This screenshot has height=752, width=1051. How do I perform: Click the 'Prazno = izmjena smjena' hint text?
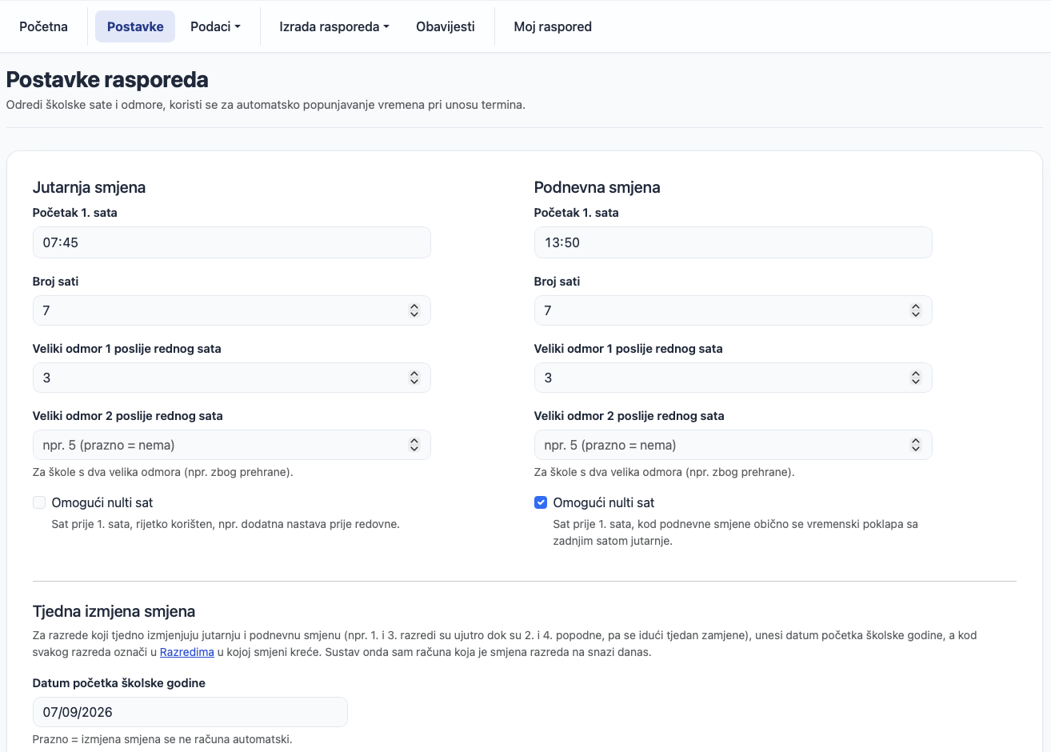pos(162,739)
